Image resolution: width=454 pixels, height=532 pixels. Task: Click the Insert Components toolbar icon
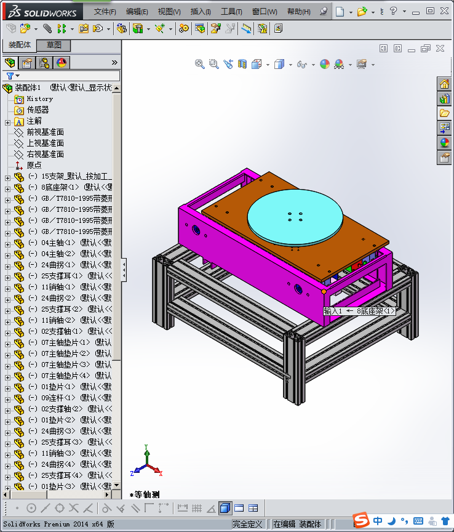click(25, 28)
